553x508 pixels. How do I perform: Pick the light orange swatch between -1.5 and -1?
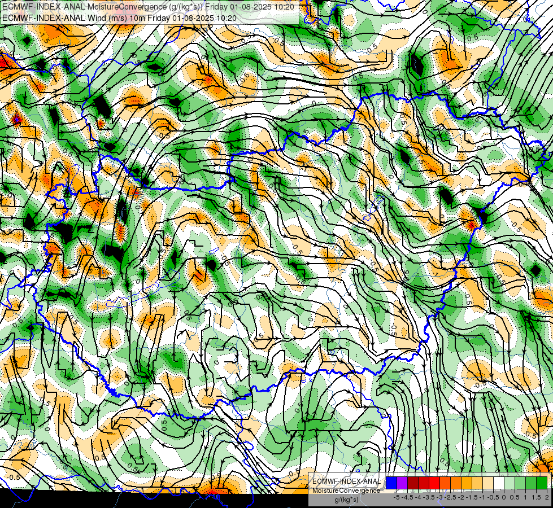pyautogui.click(x=477, y=483)
